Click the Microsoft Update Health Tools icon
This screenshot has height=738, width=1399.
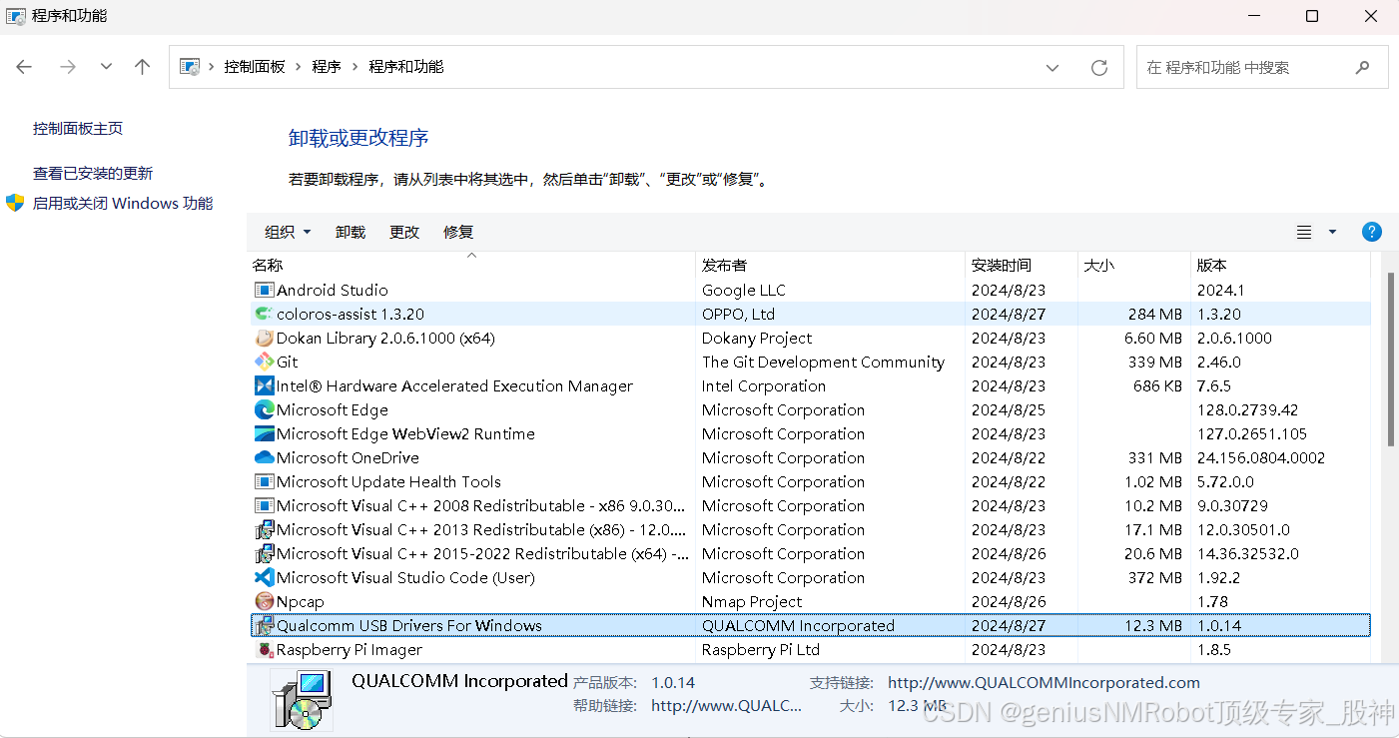click(x=264, y=481)
